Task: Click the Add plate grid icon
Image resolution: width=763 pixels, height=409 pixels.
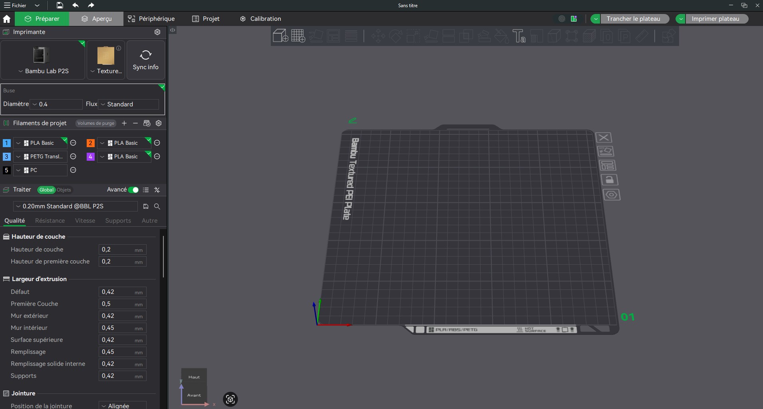Action: coord(298,36)
